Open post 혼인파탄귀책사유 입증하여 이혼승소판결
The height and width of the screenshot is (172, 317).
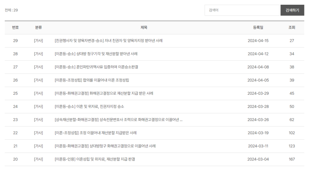[97, 67]
